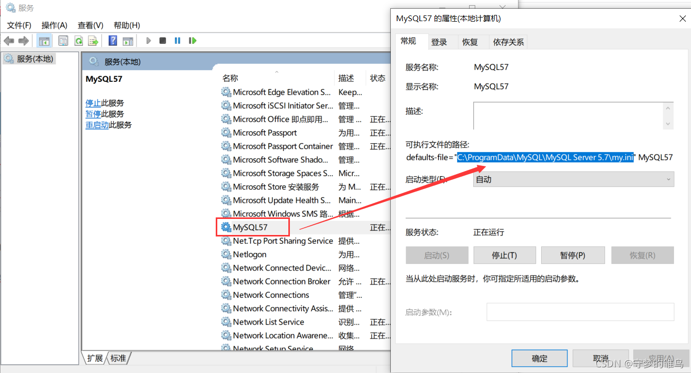The height and width of the screenshot is (373, 691).
Task: Click the gear icon of Network Connection Broker row
Action: coord(226,281)
